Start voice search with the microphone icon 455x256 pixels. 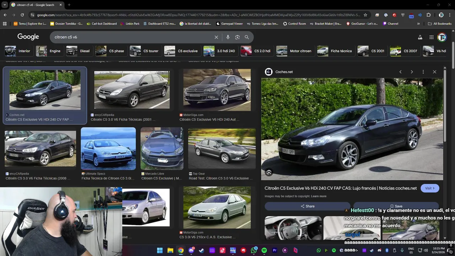[228, 37]
